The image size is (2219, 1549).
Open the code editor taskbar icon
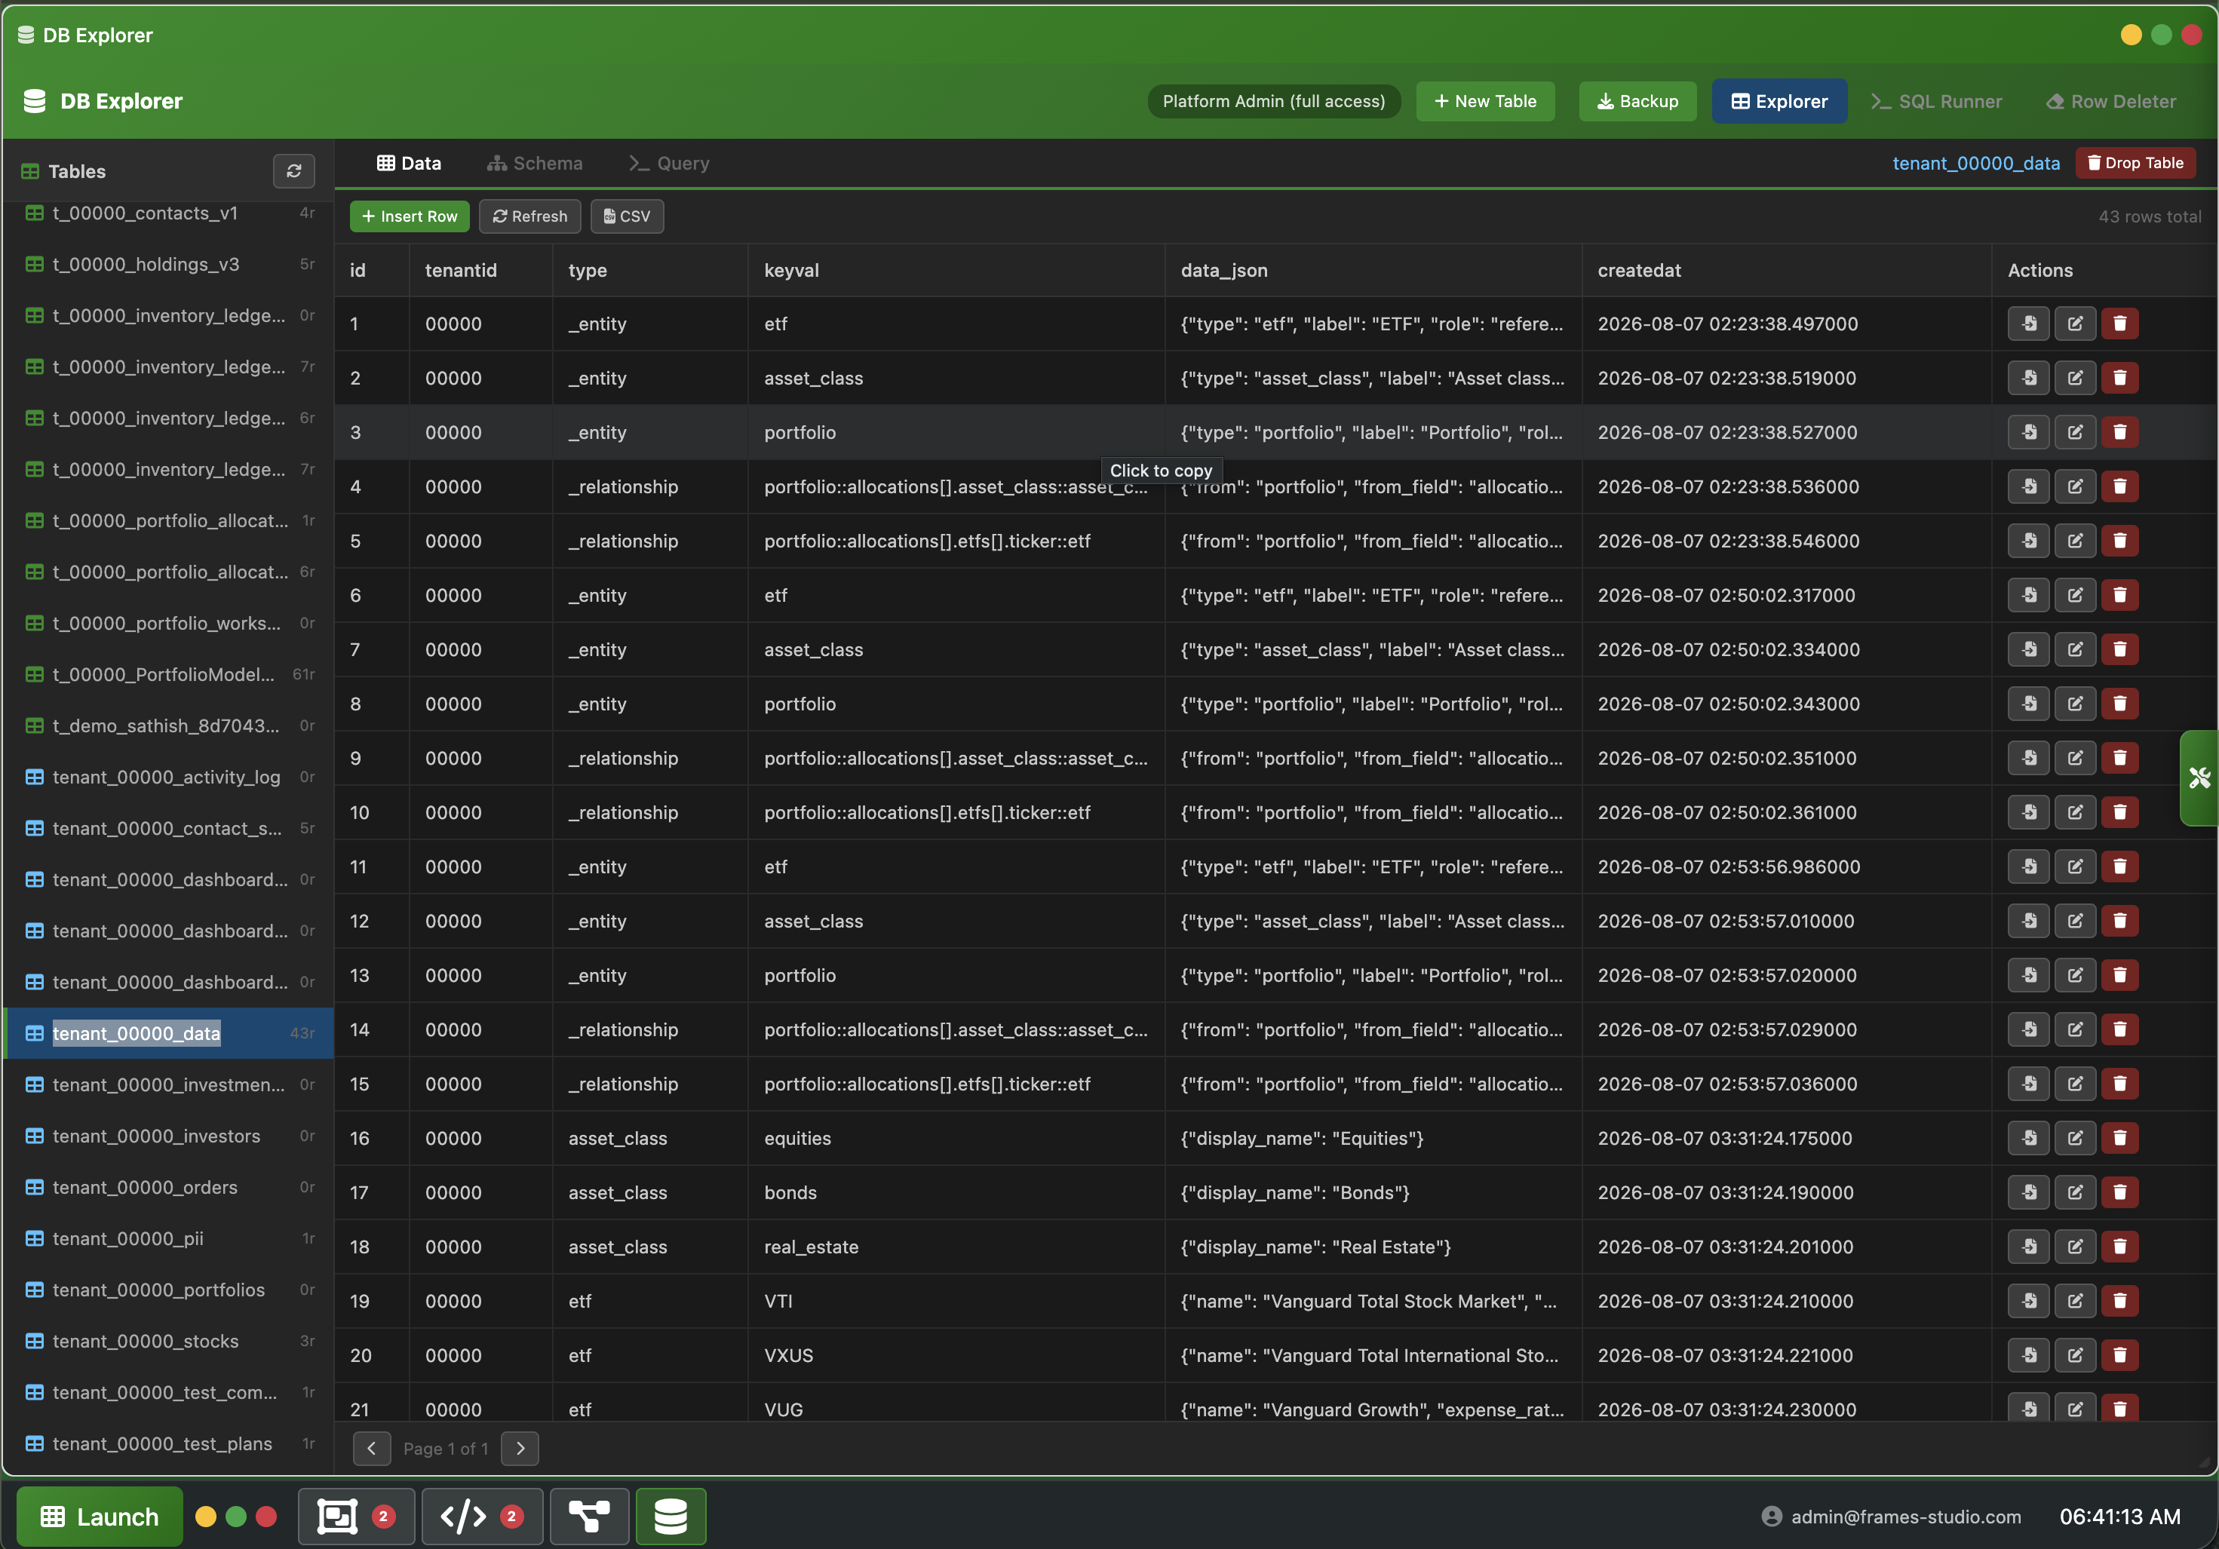point(481,1516)
